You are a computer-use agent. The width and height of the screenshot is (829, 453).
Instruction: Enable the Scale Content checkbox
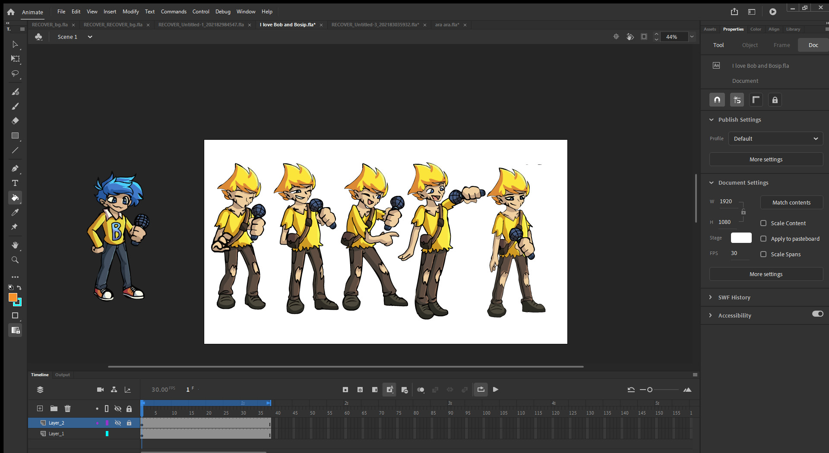tap(763, 223)
